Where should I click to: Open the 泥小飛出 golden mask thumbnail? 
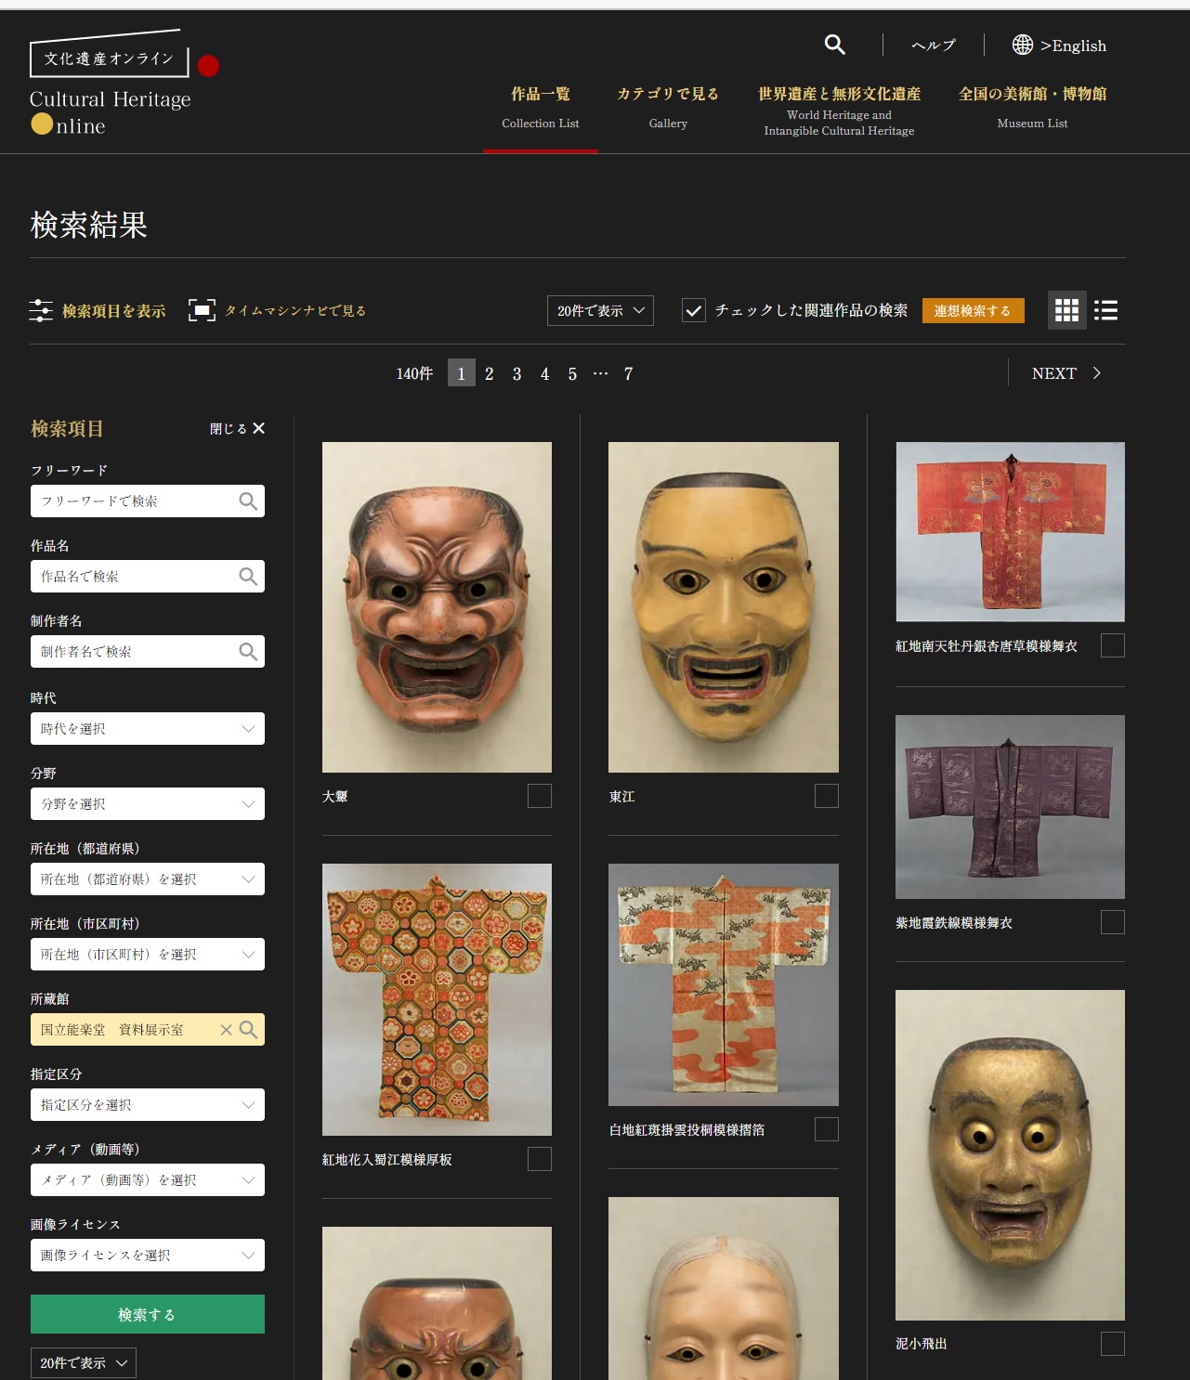tap(1010, 1155)
